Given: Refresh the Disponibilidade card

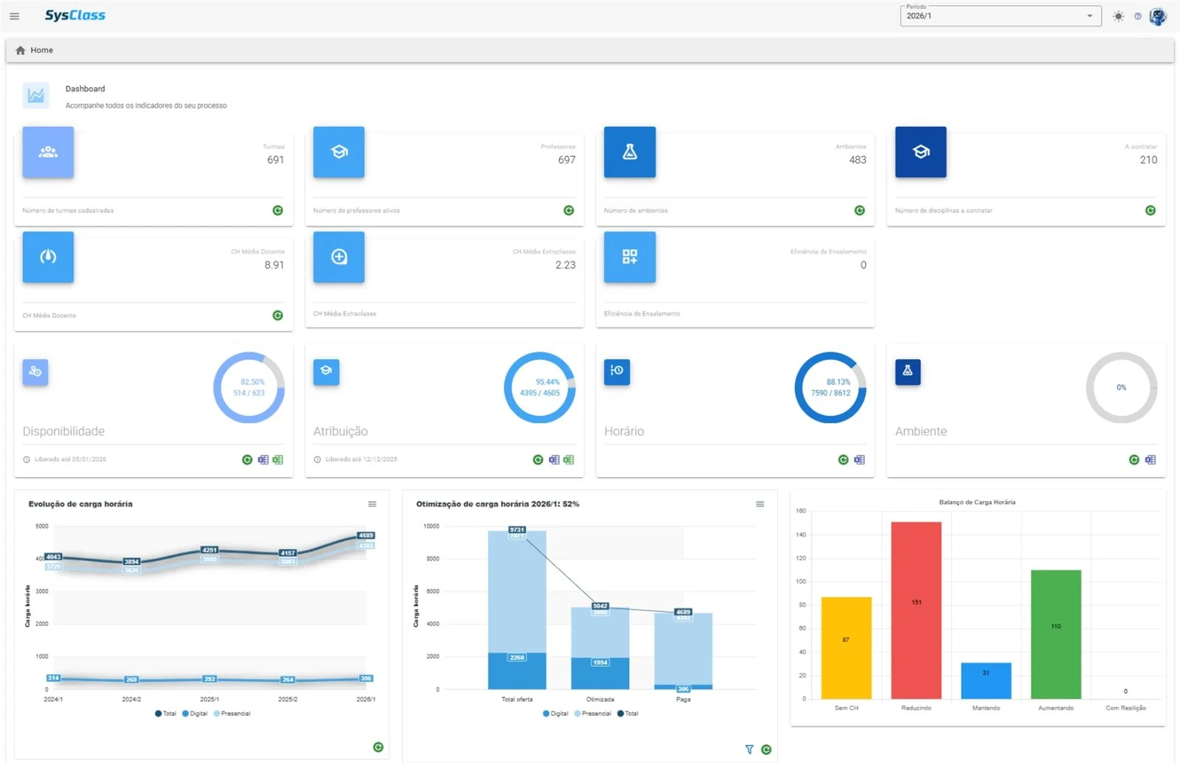Looking at the screenshot, I should (247, 459).
